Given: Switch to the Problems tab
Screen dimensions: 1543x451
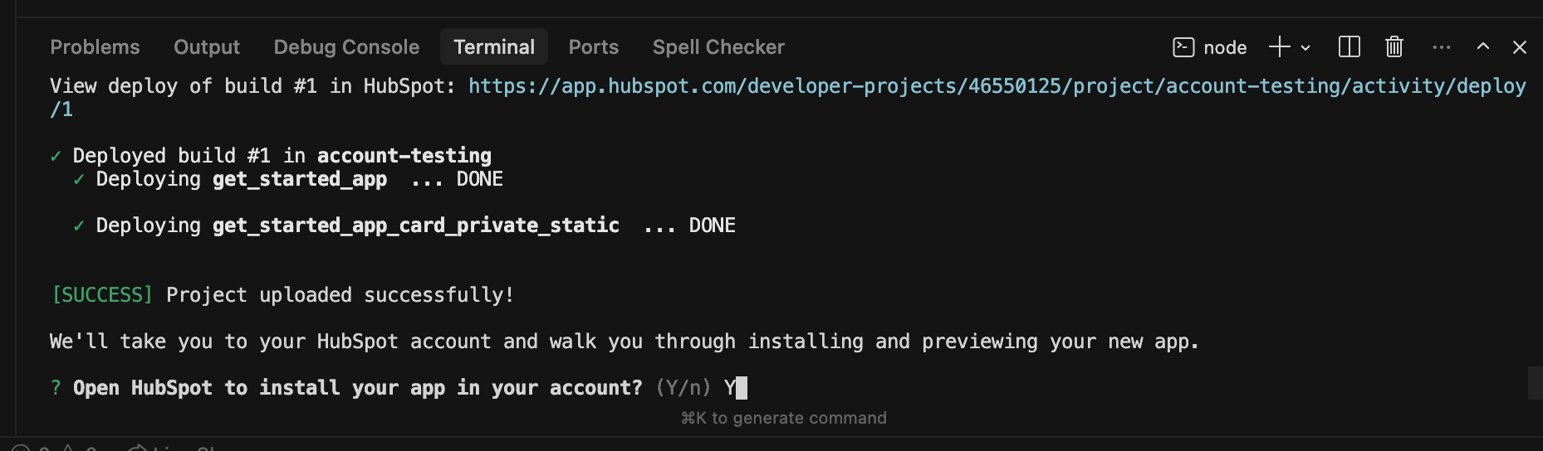Looking at the screenshot, I should [95, 47].
